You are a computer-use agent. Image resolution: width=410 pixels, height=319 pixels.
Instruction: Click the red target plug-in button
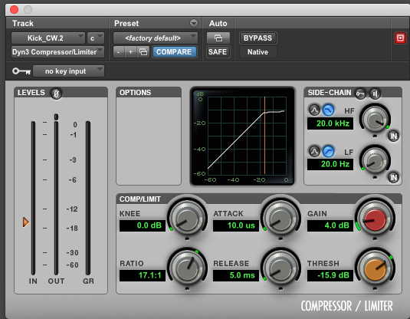400,38
